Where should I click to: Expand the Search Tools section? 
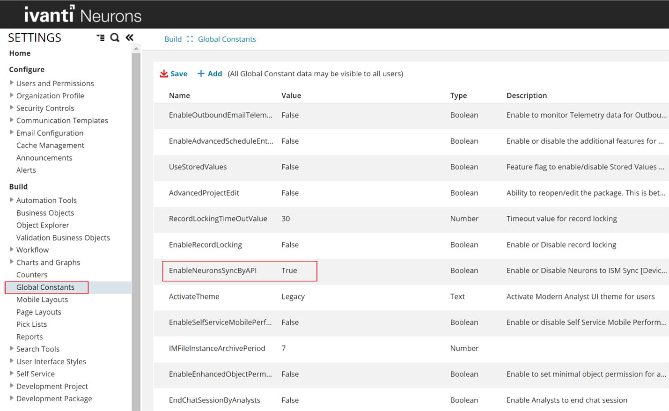(11, 349)
